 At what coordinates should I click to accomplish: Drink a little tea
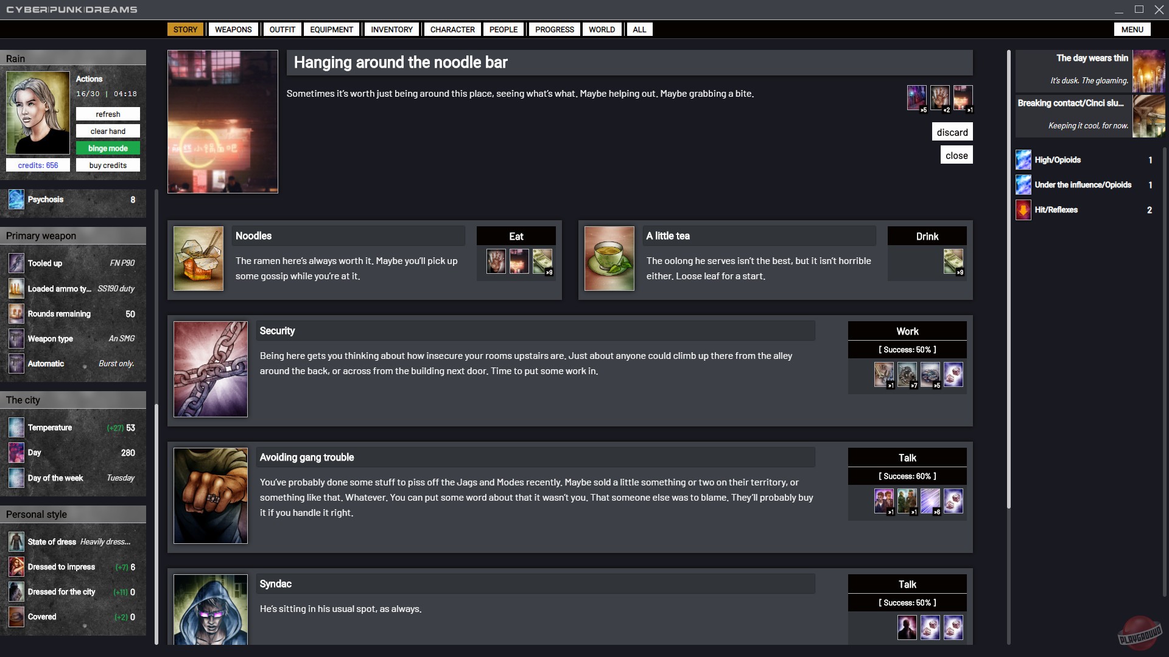click(x=927, y=236)
